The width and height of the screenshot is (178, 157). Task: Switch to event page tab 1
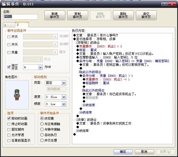pos(9,25)
